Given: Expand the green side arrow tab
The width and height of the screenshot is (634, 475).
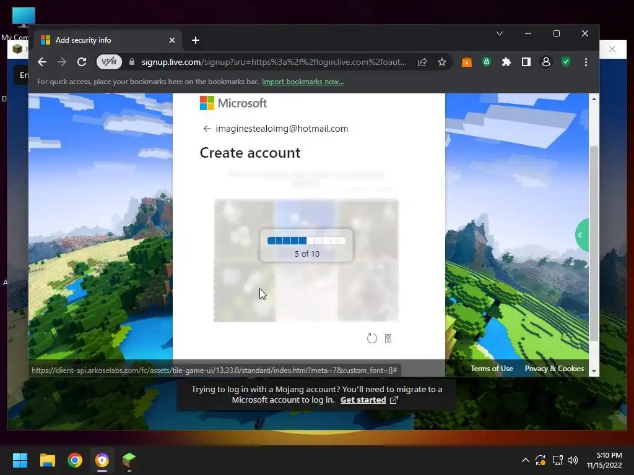Looking at the screenshot, I should (x=581, y=235).
